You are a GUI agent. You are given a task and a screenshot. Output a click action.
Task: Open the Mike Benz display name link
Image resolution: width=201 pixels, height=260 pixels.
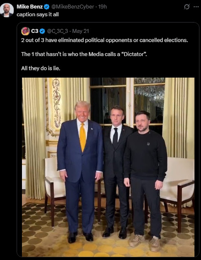point(30,6)
